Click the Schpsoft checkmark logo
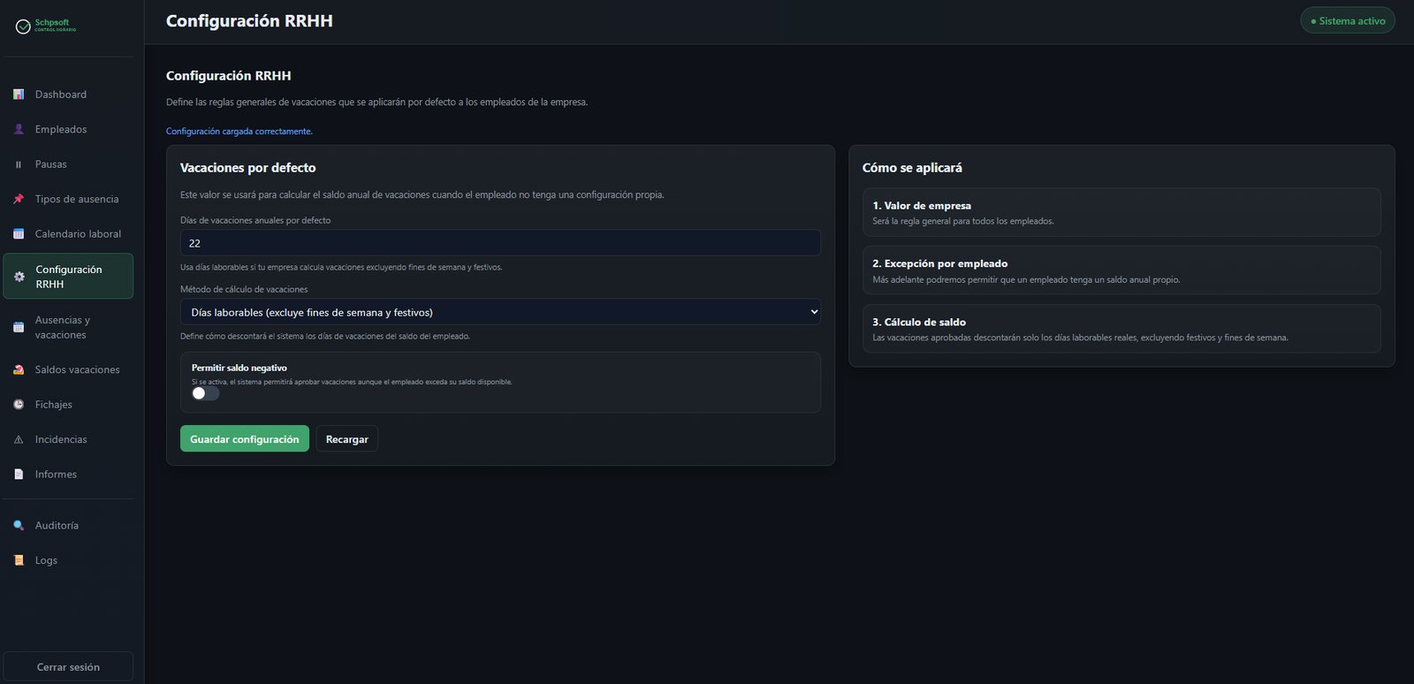Image resolution: width=1414 pixels, height=684 pixels. [x=23, y=27]
